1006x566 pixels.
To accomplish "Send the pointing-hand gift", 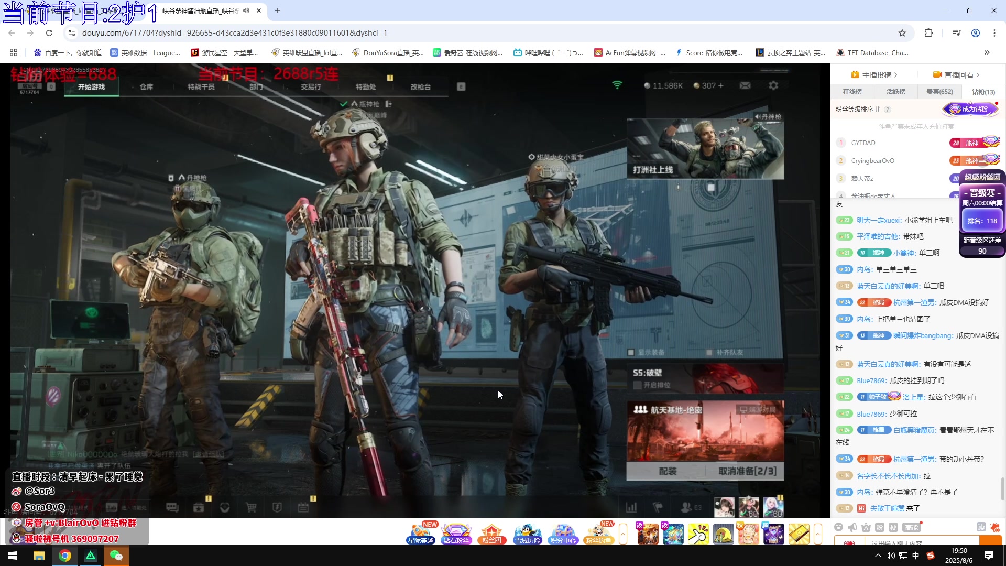I will [x=698, y=534].
